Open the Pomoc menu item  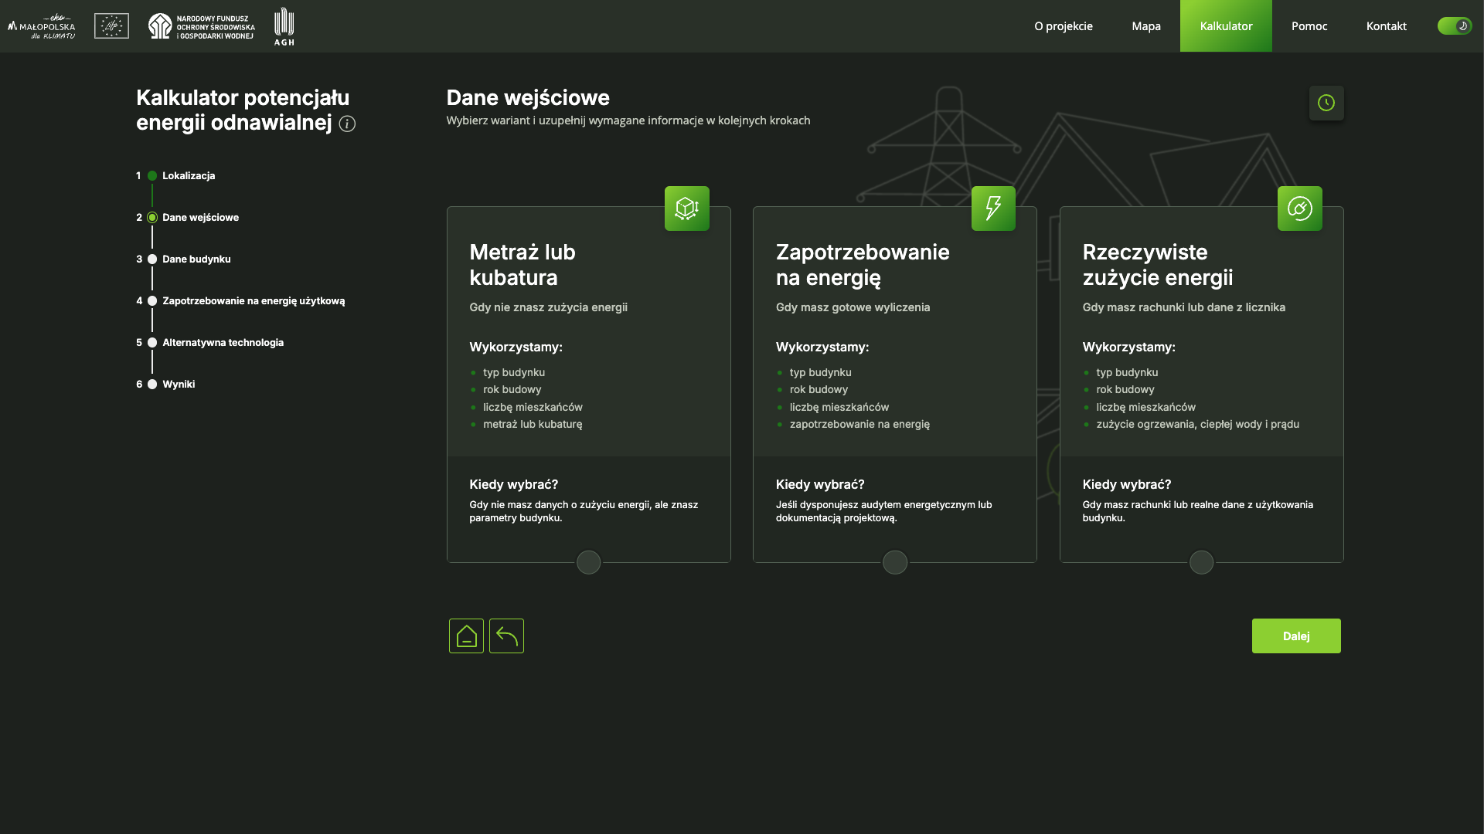click(x=1309, y=26)
